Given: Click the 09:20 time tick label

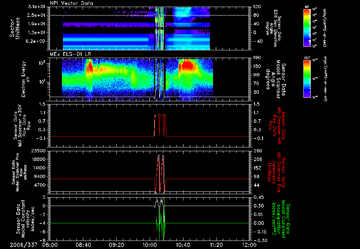Looking at the screenshot, I should (x=116, y=245).
